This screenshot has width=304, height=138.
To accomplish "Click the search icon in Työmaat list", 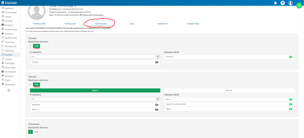I will 158,57.
